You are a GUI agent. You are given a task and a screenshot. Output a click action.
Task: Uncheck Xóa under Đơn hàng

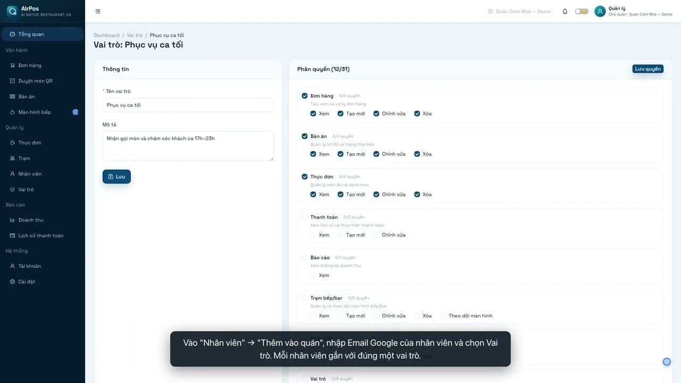point(417,113)
